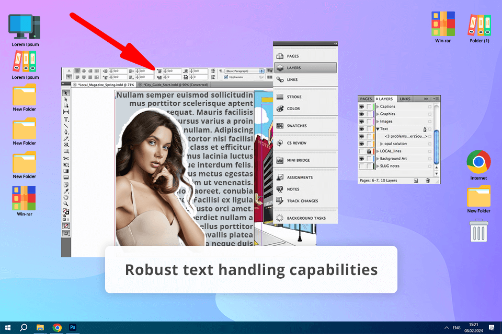Hide the Images layer via eye icon
Viewport: 502px width, 334px height.
[362, 122]
